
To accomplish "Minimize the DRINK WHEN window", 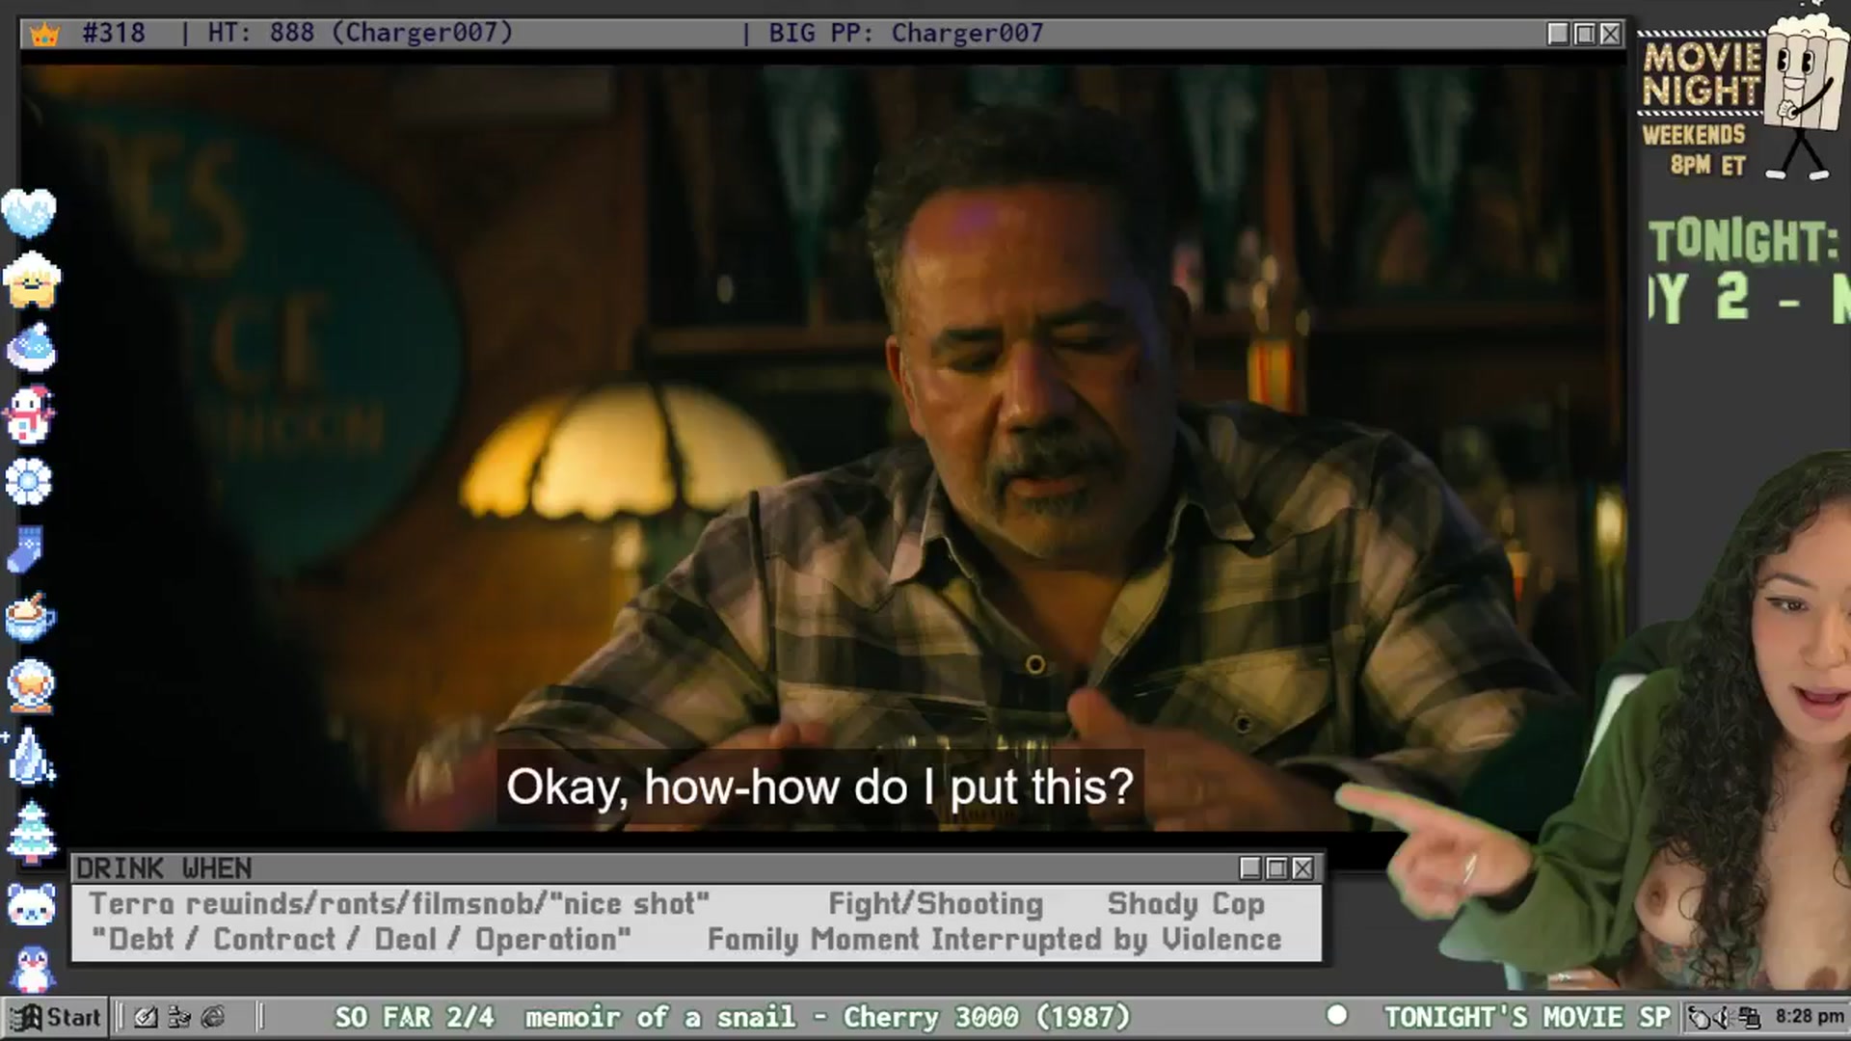I will (1250, 868).
